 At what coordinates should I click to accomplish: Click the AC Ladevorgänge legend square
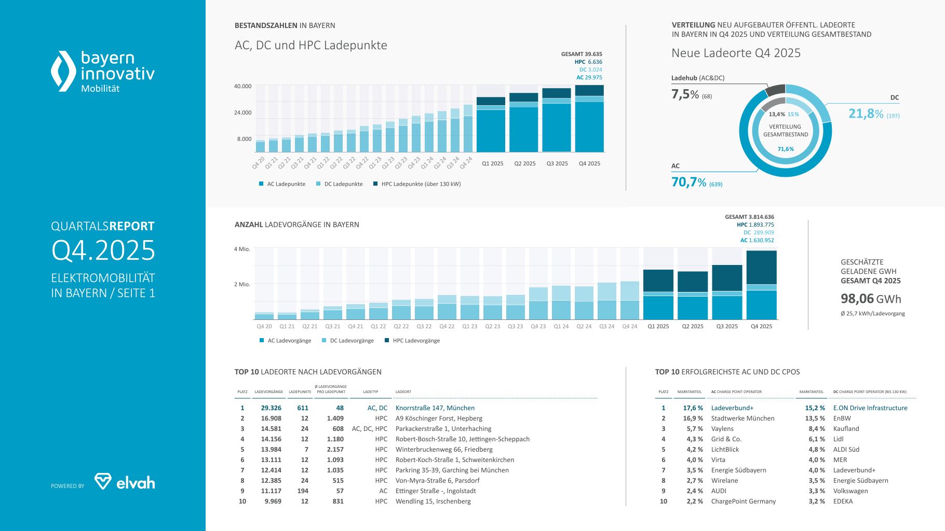click(262, 341)
